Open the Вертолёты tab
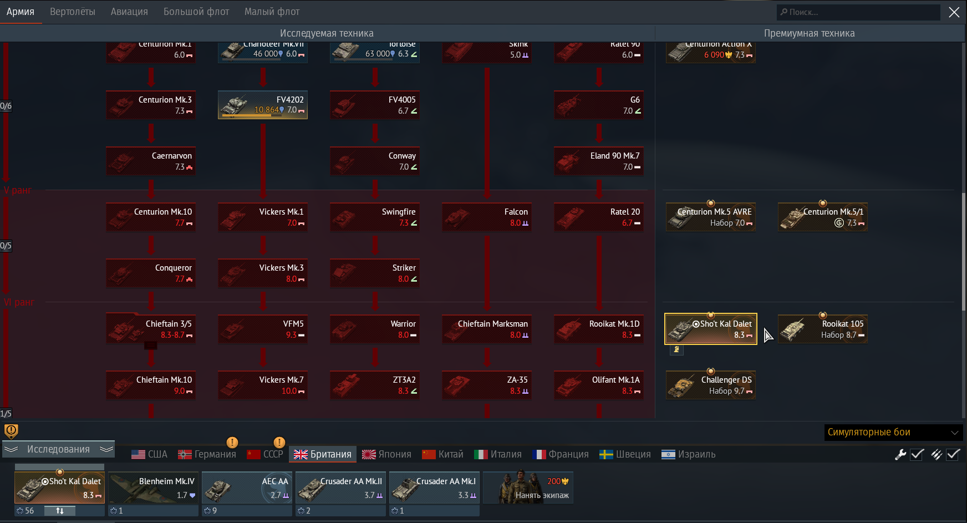This screenshot has width=967, height=523. coord(72,12)
